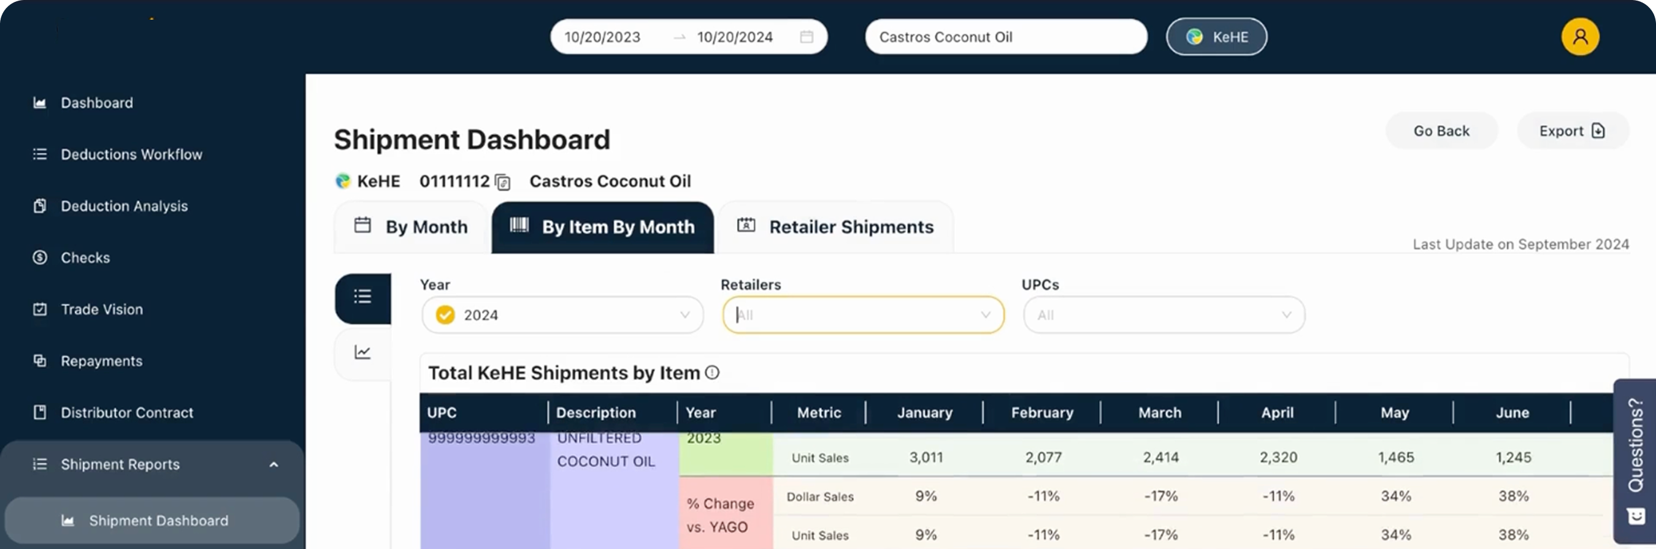
Task: Click the Go Back button
Action: click(1441, 131)
